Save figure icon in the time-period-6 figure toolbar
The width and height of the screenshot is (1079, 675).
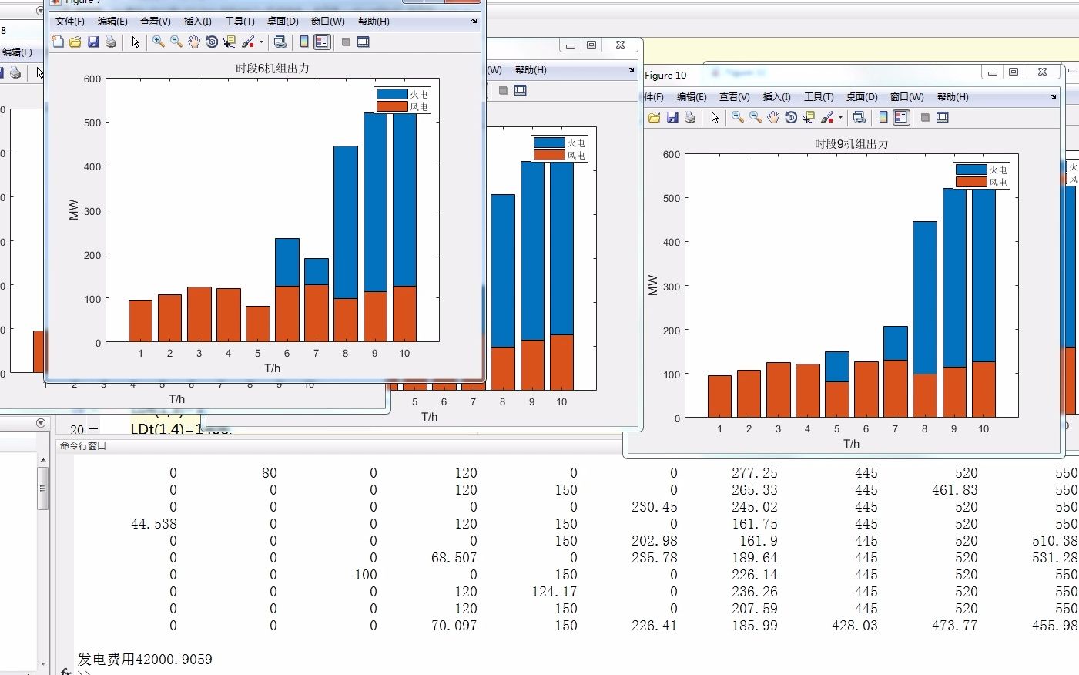(93, 42)
